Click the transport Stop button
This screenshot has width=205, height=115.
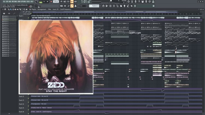click(x=48, y=2)
